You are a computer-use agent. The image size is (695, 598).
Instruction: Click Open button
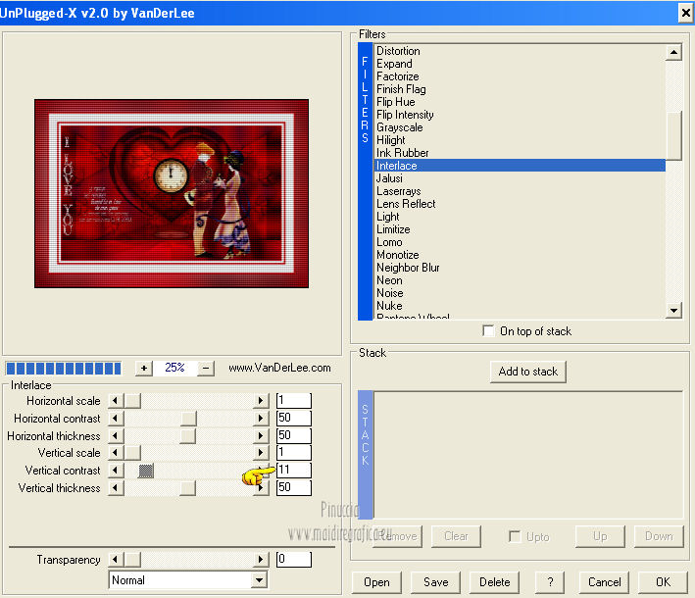(376, 582)
